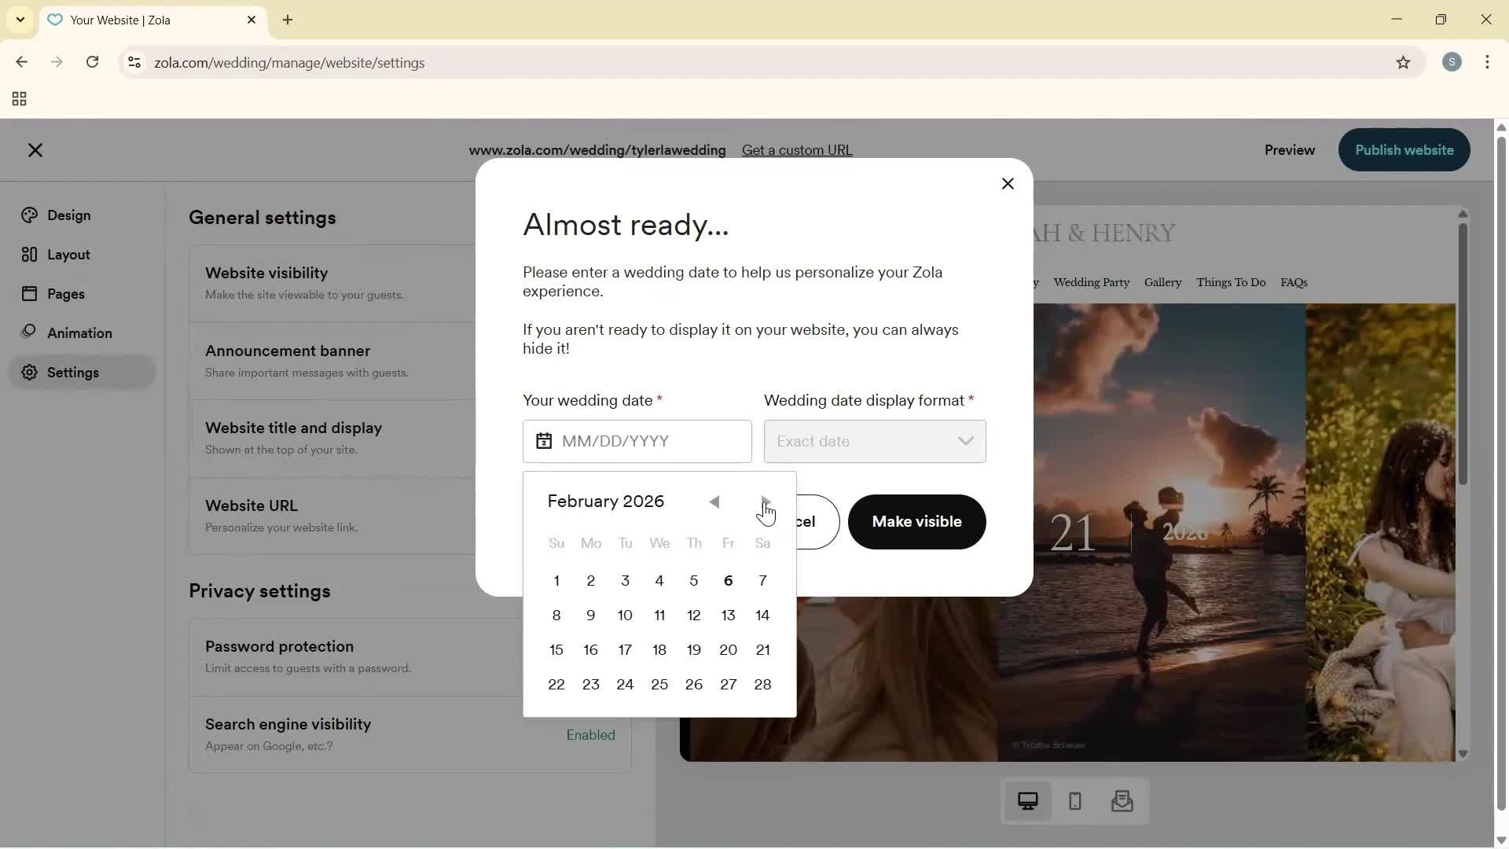The width and height of the screenshot is (1509, 849).
Task: Open the Get a custom URL link
Action: tap(797, 149)
